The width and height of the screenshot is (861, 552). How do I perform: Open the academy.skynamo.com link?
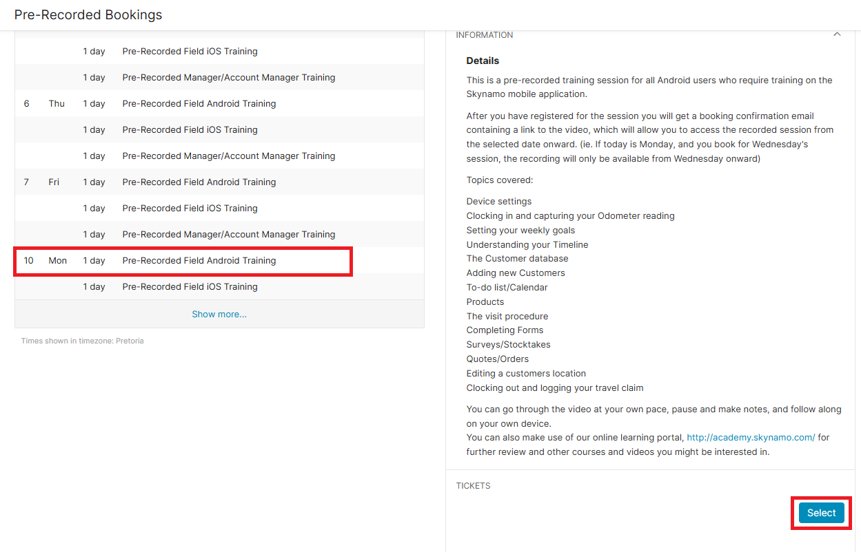tap(751, 438)
